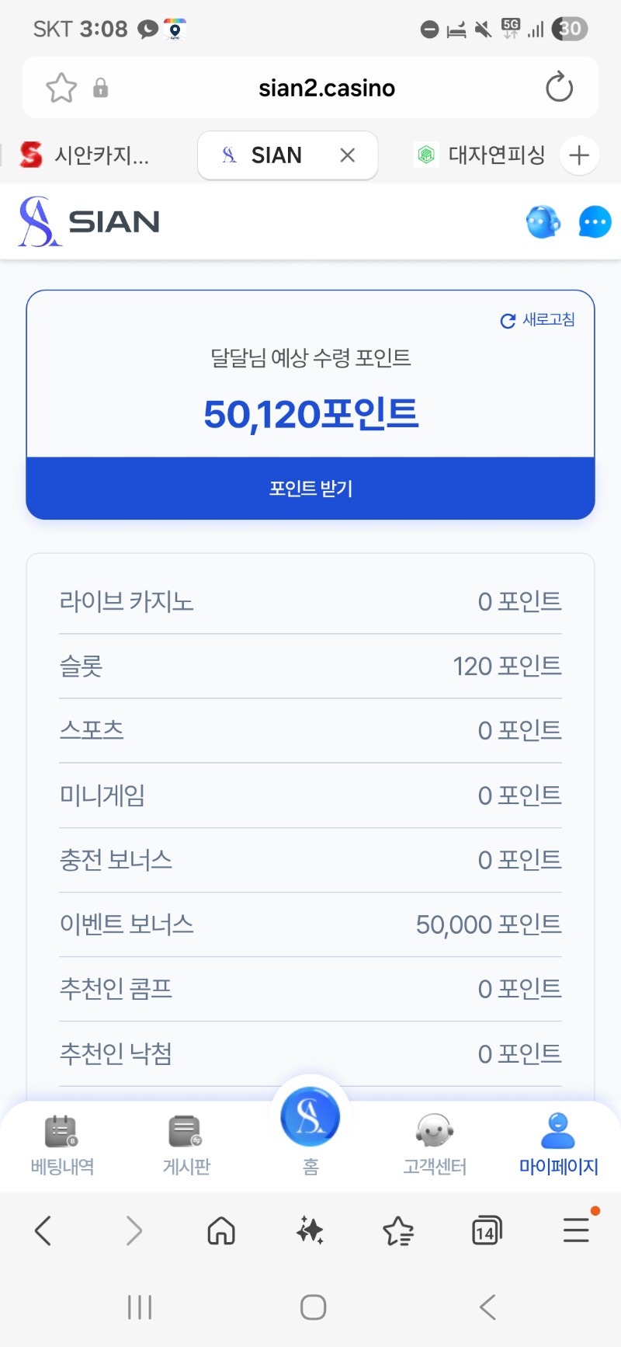621x1347 pixels.
Task: Reload the page with the refresh icon
Action: pos(559,88)
